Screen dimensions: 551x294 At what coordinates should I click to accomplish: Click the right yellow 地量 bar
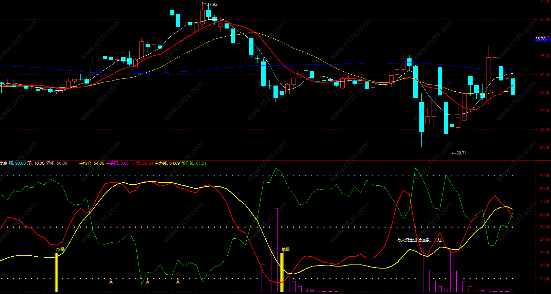point(282,272)
